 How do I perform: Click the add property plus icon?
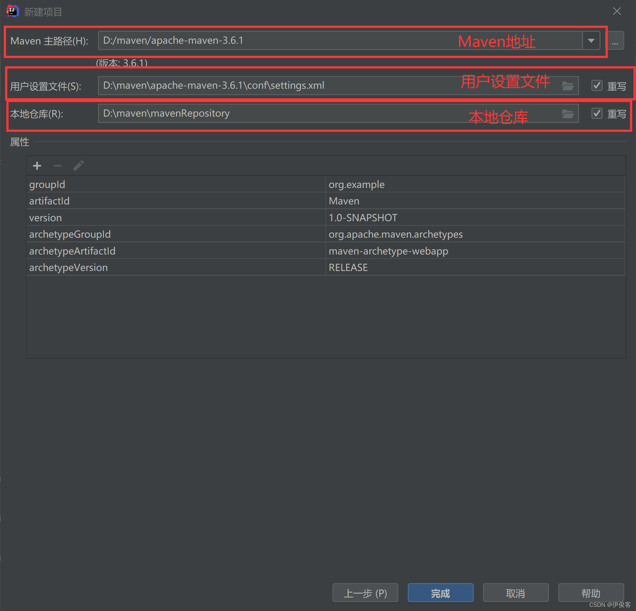point(37,166)
